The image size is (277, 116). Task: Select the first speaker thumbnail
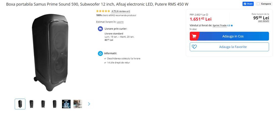(x=20, y=104)
